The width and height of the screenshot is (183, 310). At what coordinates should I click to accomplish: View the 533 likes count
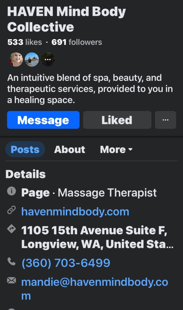click(x=25, y=42)
